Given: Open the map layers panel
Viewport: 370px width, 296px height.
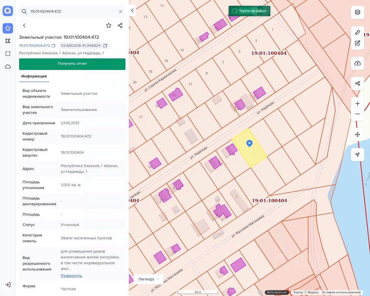Looking at the screenshot, I should point(358,12).
